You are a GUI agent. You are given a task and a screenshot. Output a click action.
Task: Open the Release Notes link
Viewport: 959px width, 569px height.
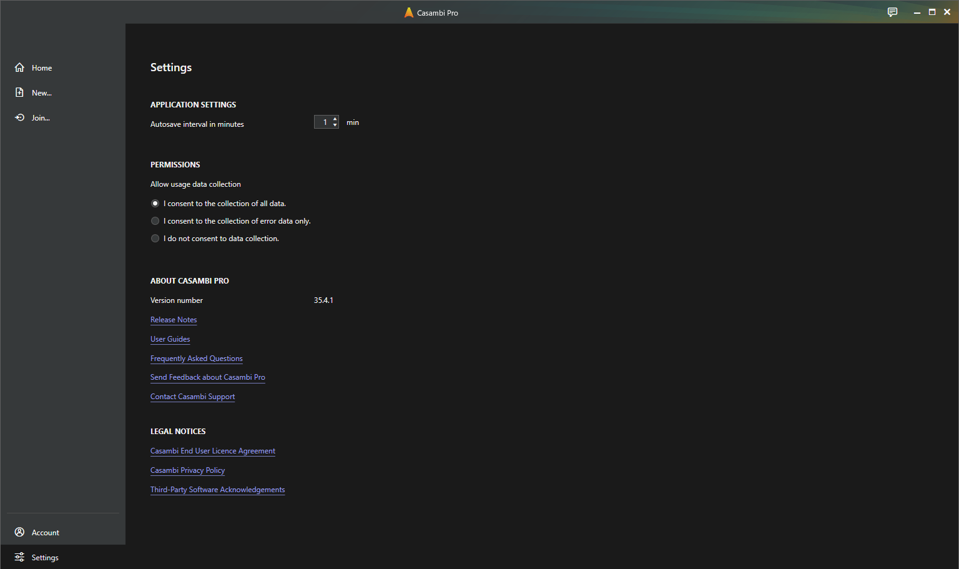pos(174,320)
